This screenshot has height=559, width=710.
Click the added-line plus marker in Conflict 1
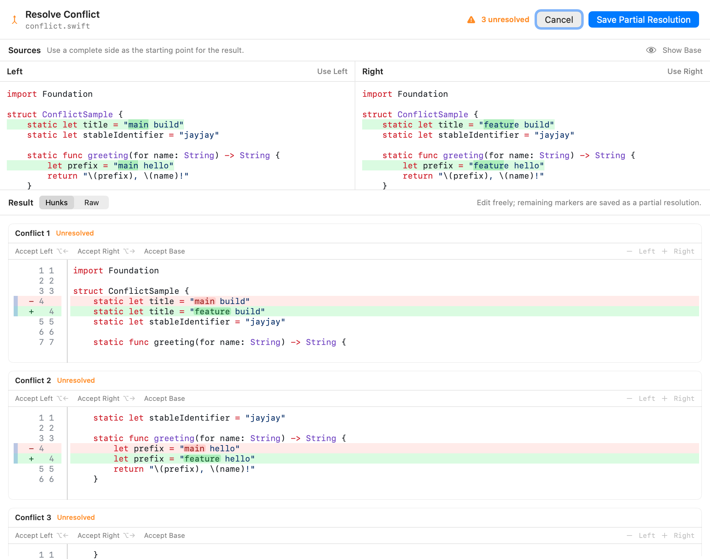pos(31,312)
